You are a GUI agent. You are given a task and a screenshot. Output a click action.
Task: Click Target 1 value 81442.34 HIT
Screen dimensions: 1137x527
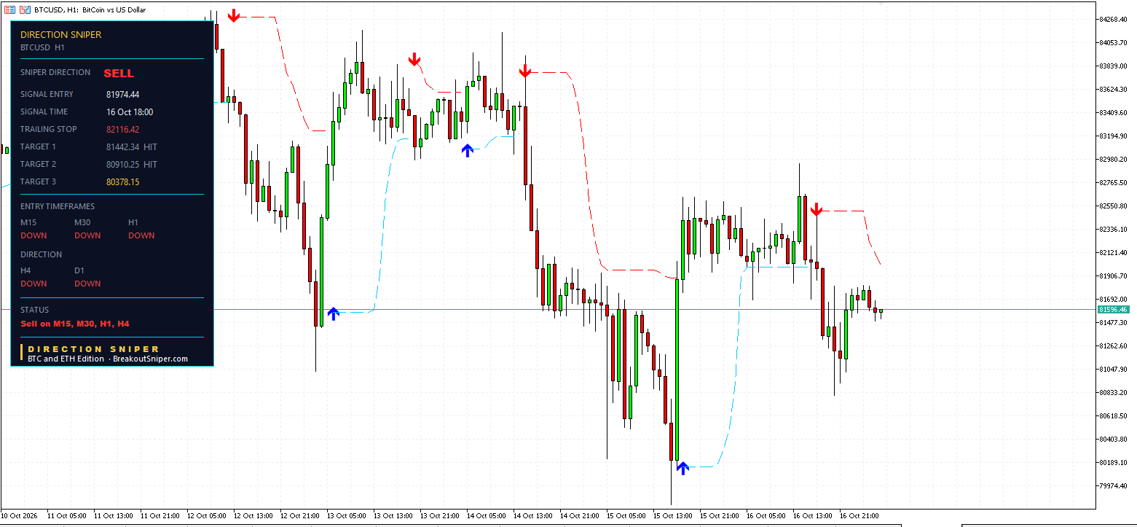click(x=132, y=147)
